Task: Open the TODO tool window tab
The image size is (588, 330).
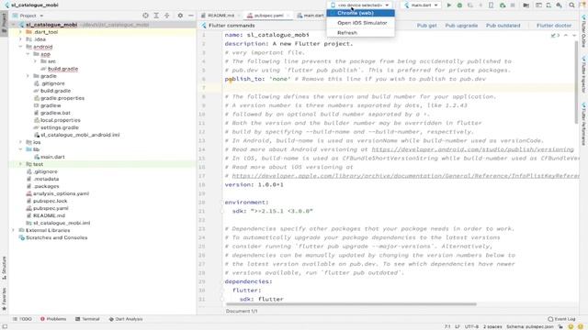Action: pos(22,319)
